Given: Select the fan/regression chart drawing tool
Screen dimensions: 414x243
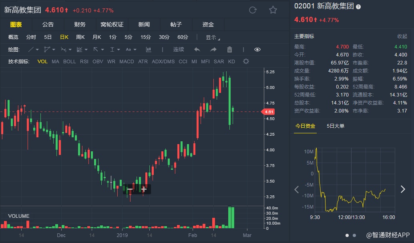Looking at the screenshot, I should coord(79,49).
